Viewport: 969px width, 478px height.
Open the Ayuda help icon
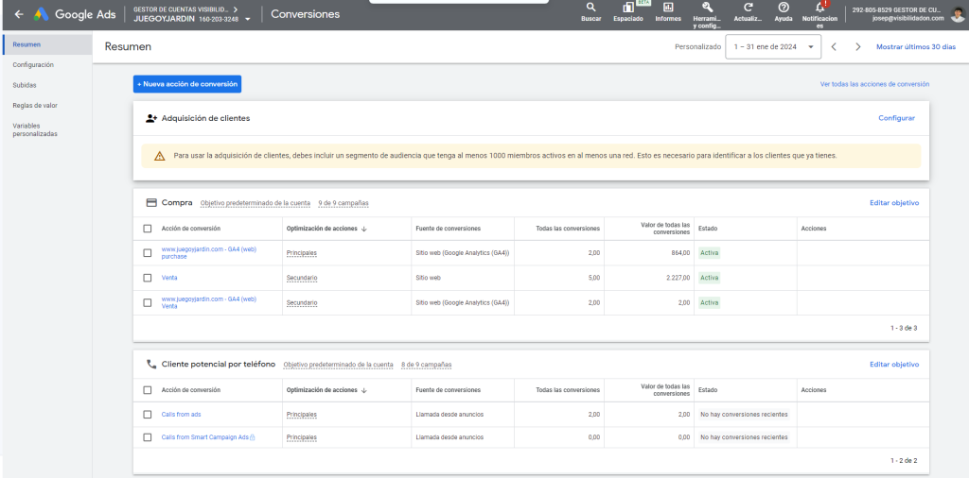(x=784, y=10)
